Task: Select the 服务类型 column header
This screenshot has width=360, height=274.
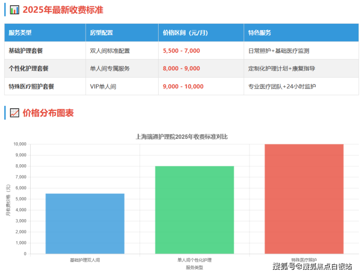Action: [x=20, y=33]
